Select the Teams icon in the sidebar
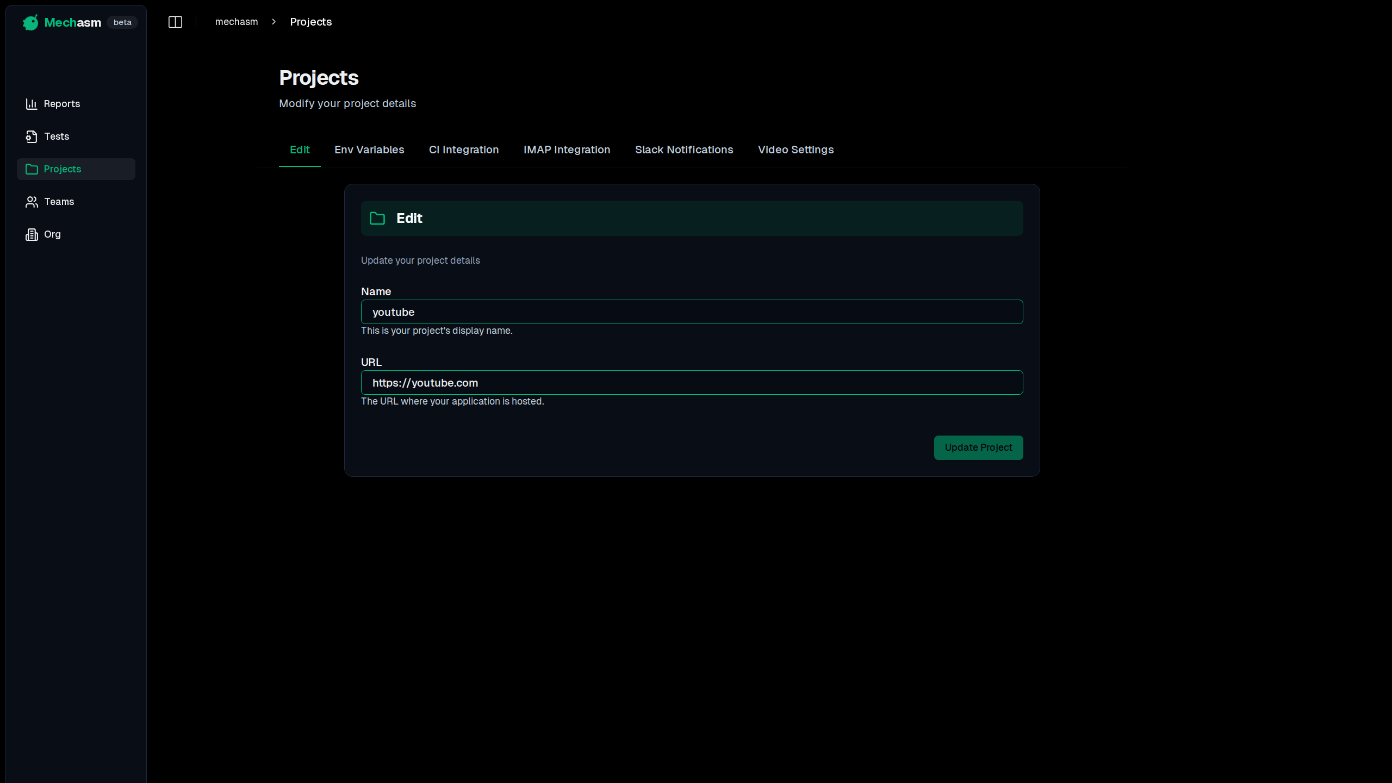Screen dimensions: 1392x783 32,201
